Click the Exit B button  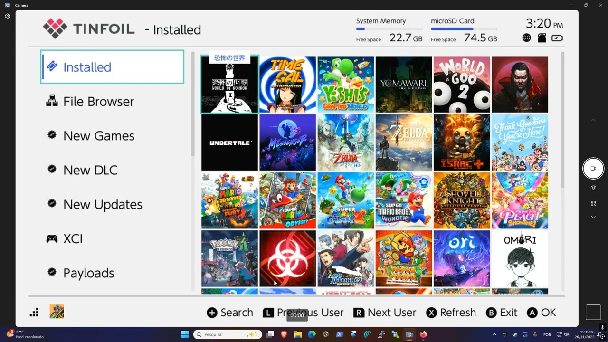pyautogui.click(x=502, y=313)
